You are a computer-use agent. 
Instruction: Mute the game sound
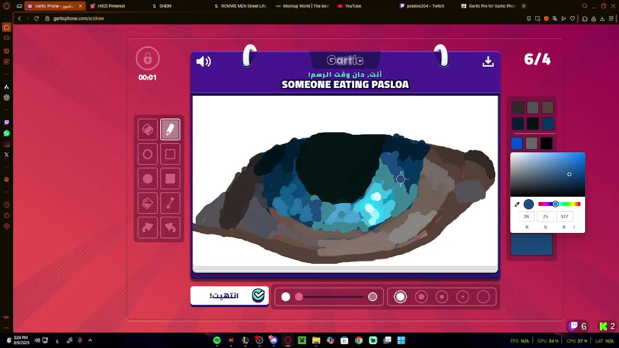(204, 61)
